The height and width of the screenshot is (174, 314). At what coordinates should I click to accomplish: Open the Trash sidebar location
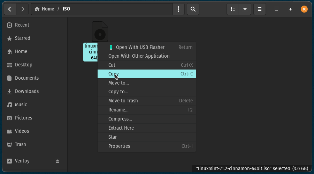20,144
